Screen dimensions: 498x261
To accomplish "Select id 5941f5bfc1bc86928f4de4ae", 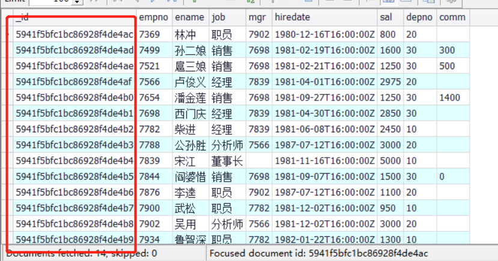I will click(74, 66).
